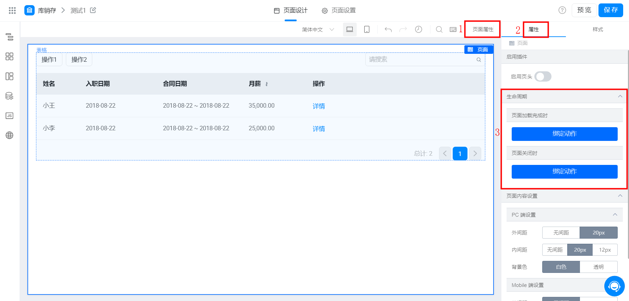Click the 预览 button

[x=584, y=10]
